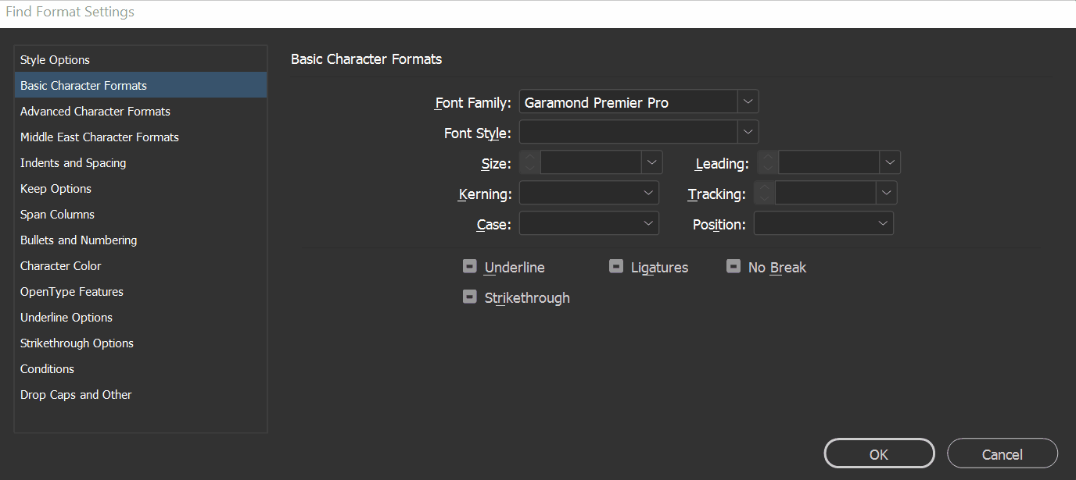Open Strikethrough Options category
1076x480 pixels.
(141, 343)
